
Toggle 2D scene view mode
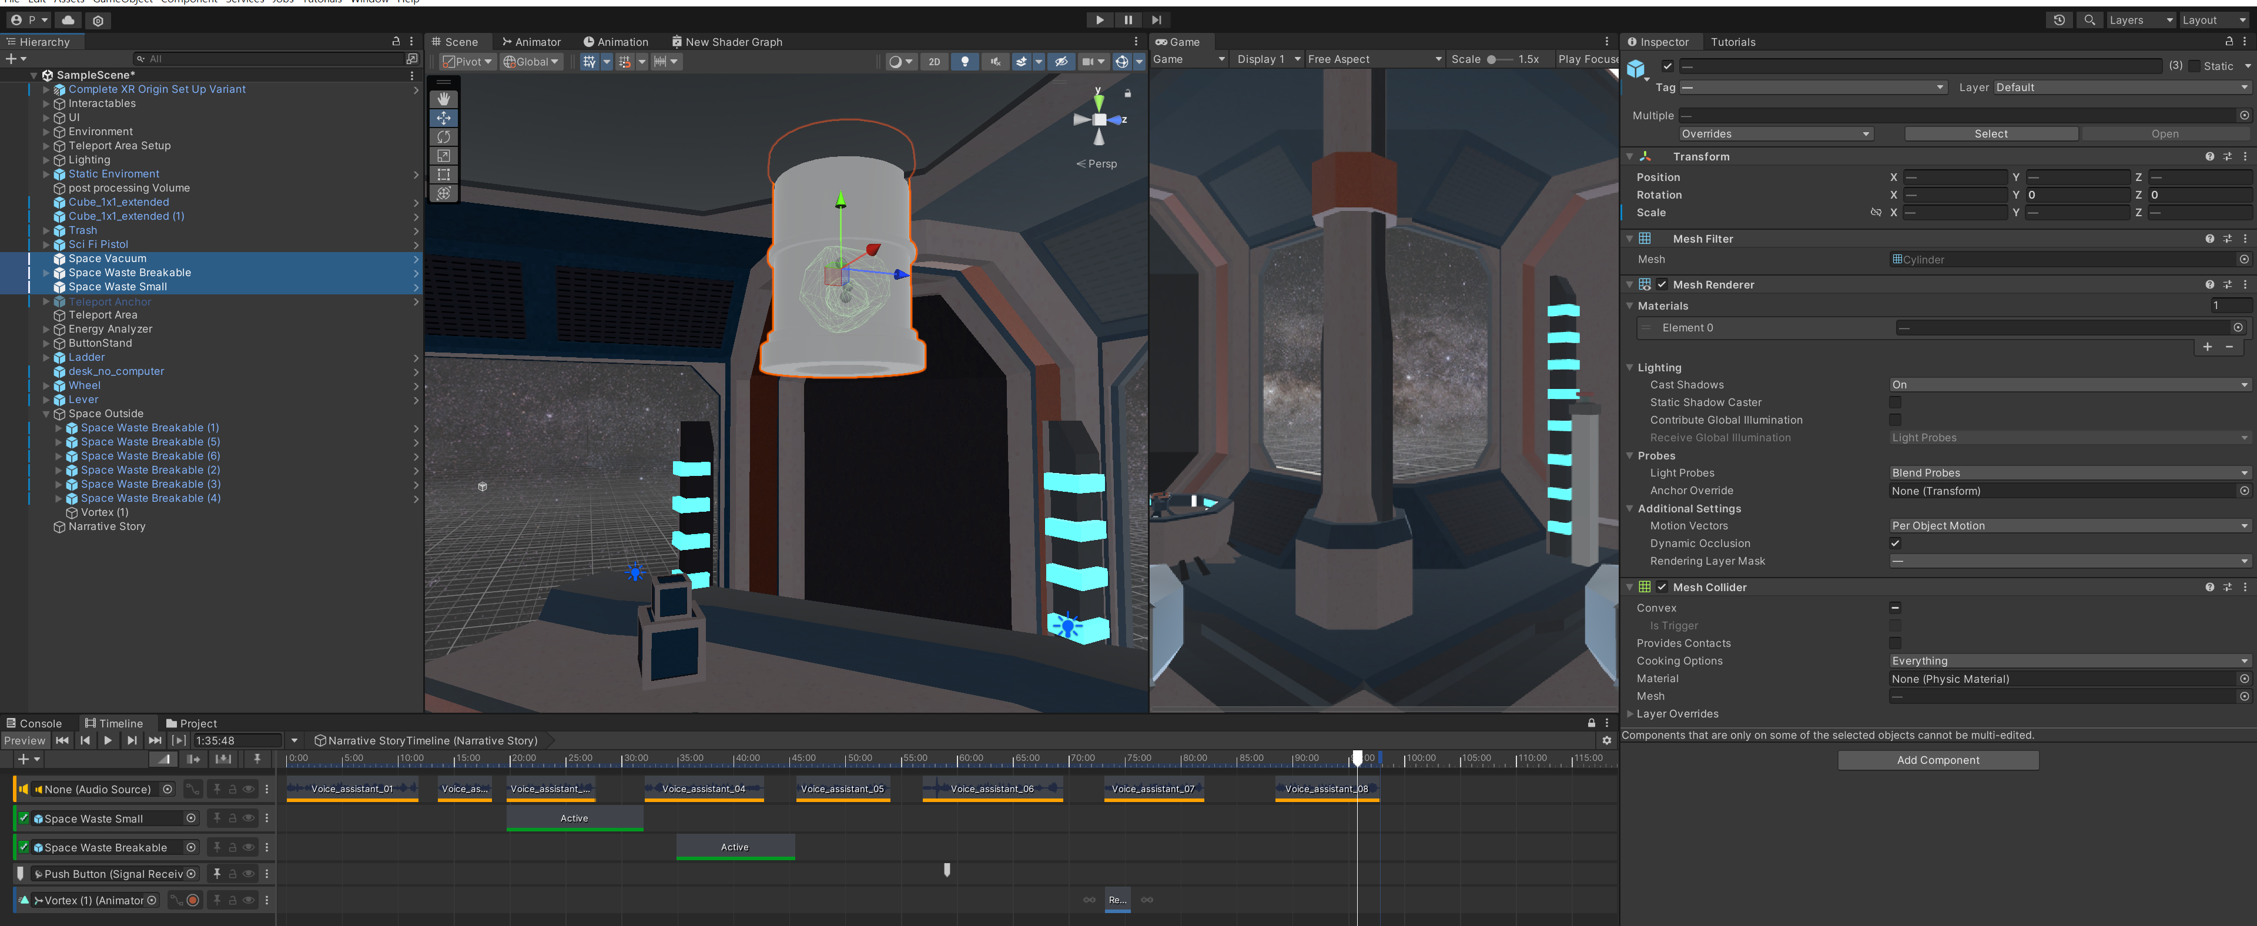point(934,61)
